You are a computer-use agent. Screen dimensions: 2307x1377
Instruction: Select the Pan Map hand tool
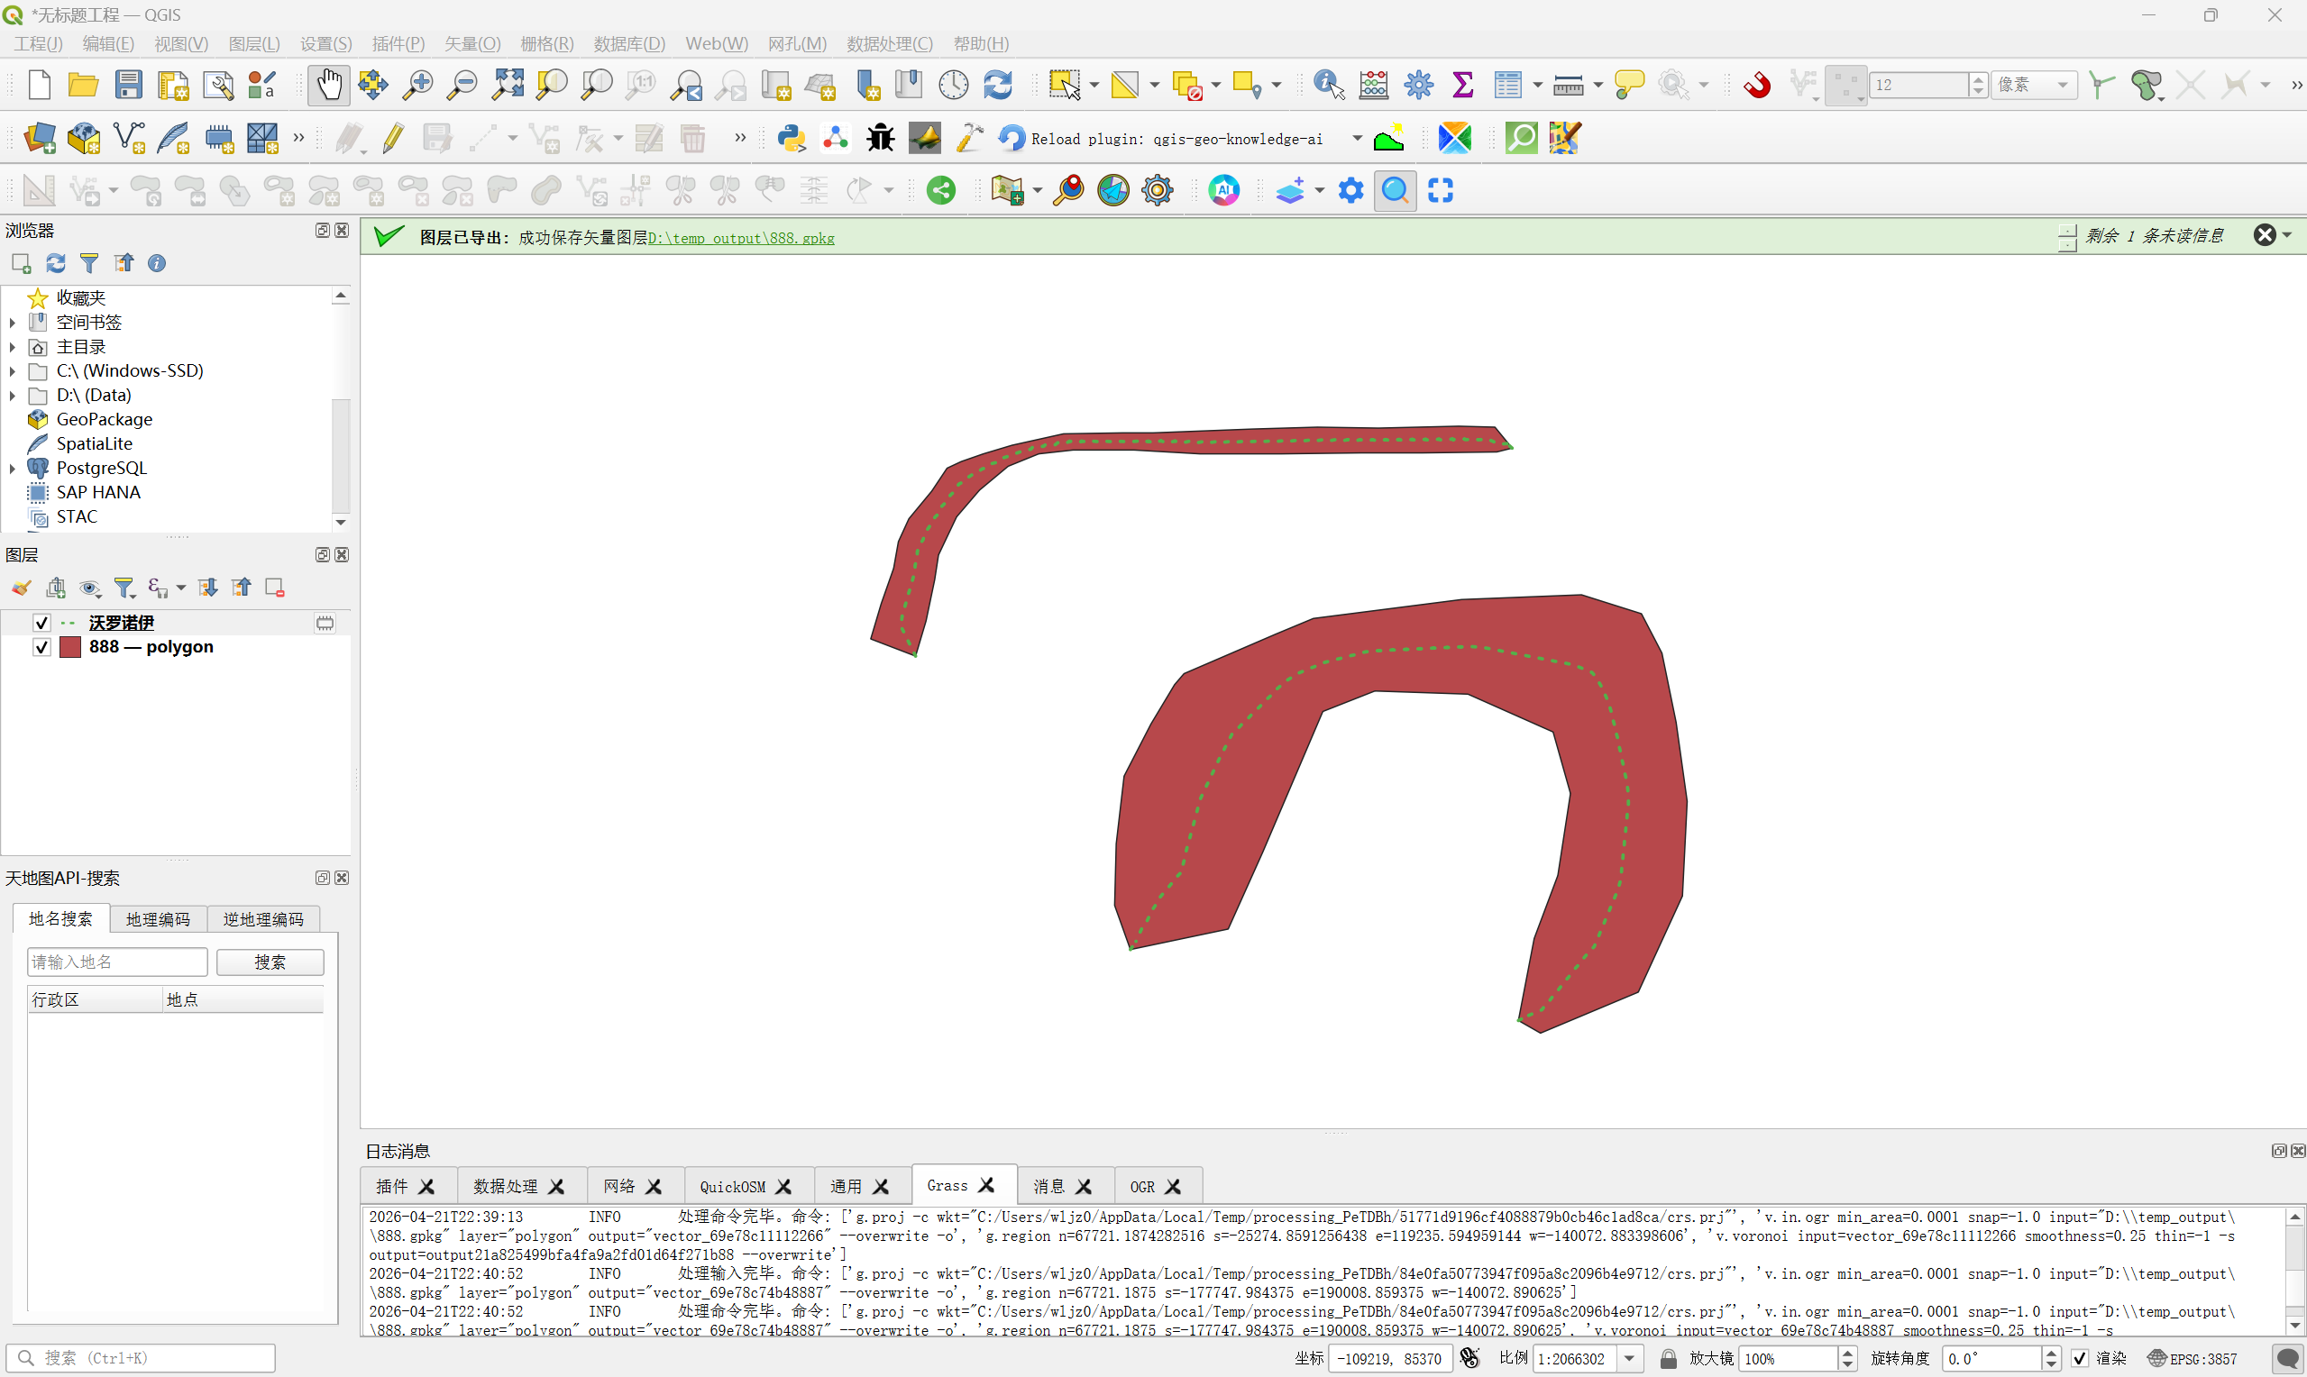tap(328, 86)
